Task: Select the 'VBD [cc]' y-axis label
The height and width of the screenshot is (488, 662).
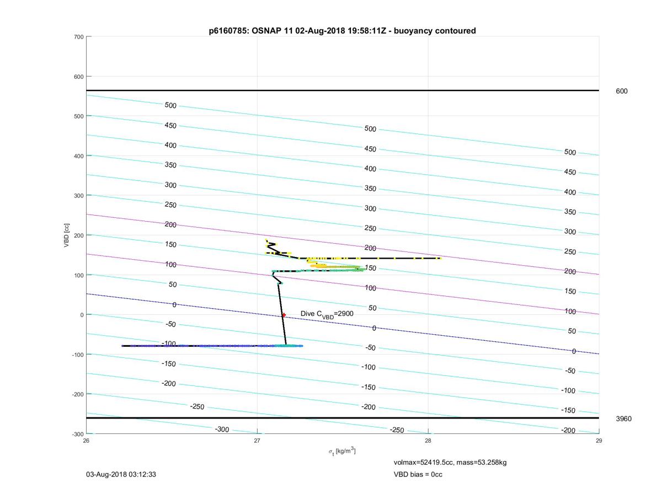Action: coord(67,235)
